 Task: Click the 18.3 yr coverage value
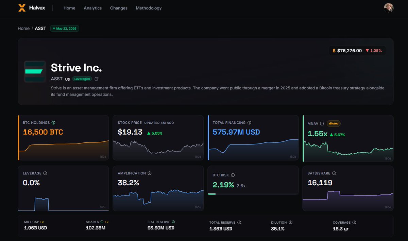pos(341,229)
